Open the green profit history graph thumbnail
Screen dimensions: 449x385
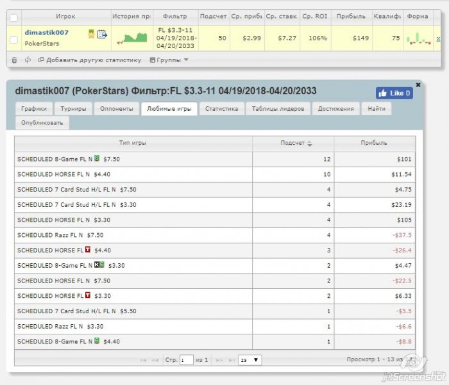pos(132,38)
